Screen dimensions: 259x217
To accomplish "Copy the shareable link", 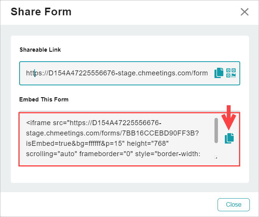I will (x=219, y=73).
